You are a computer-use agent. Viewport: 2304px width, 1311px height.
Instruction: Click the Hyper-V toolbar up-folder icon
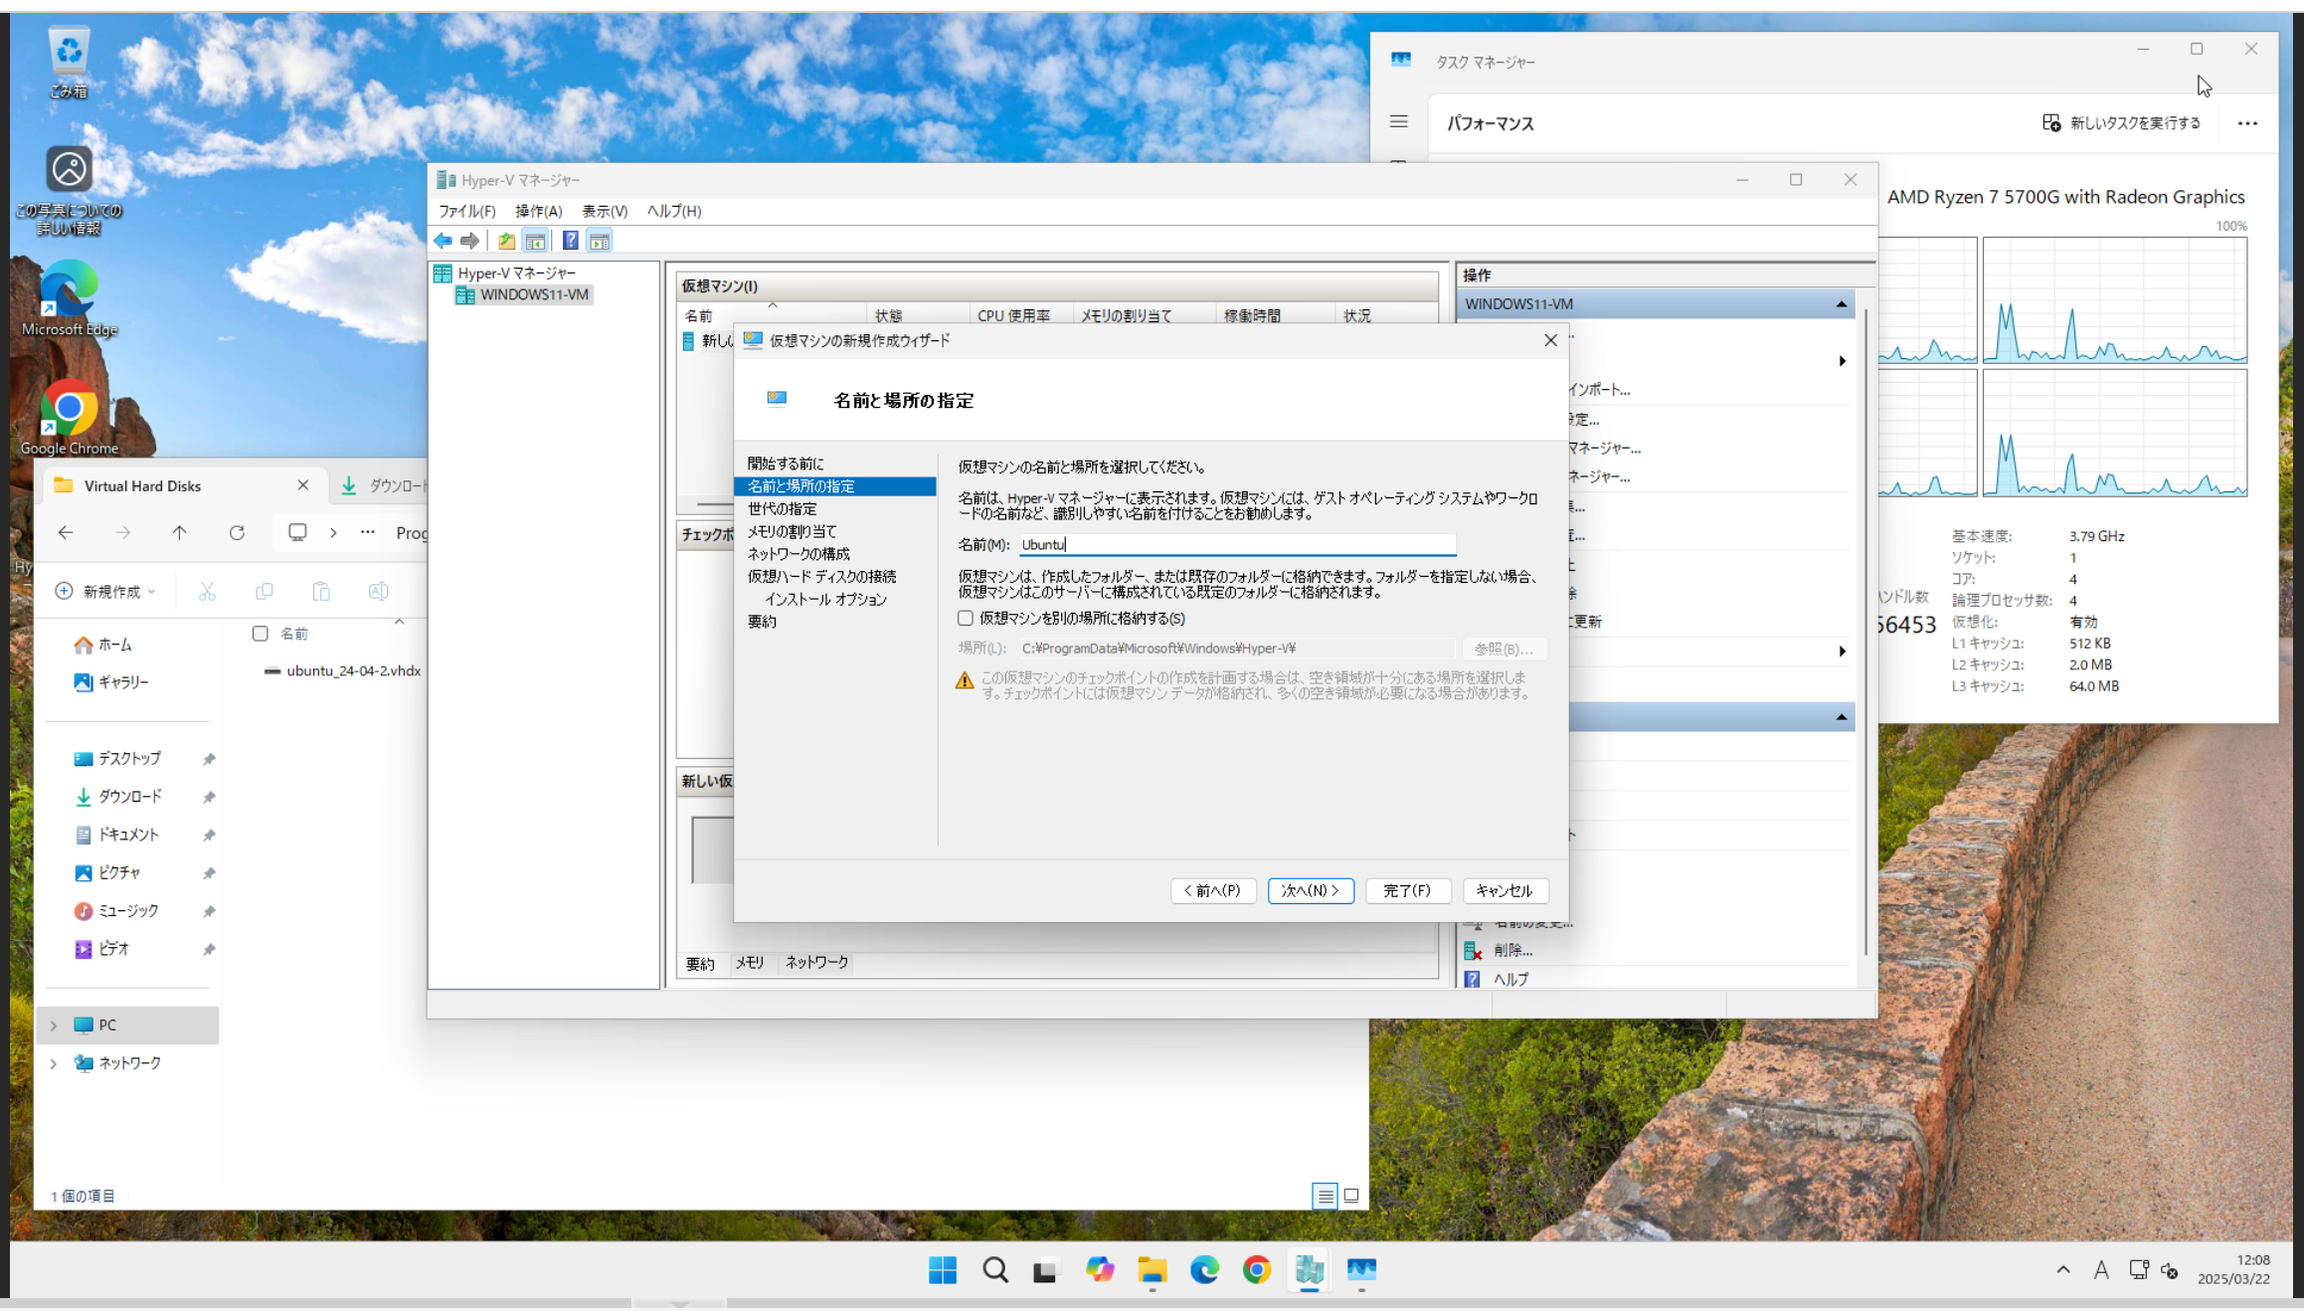tap(506, 241)
